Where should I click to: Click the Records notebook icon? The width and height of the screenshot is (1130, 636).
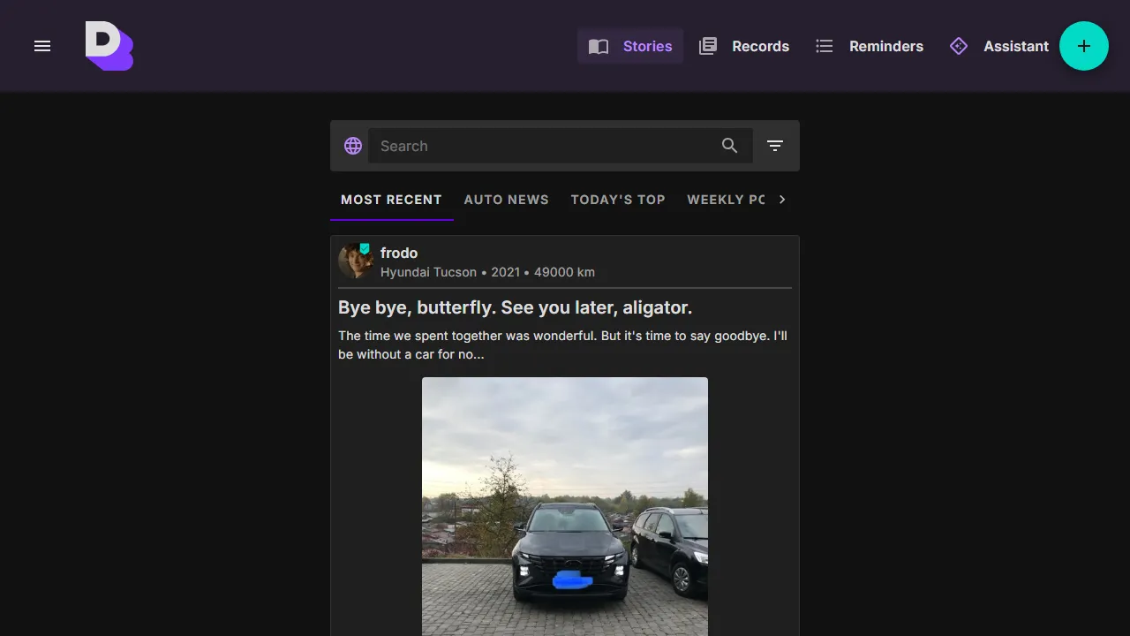tap(707, 45)
